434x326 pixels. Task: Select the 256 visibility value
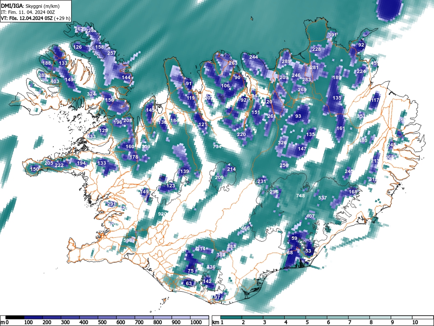point(284,165)
